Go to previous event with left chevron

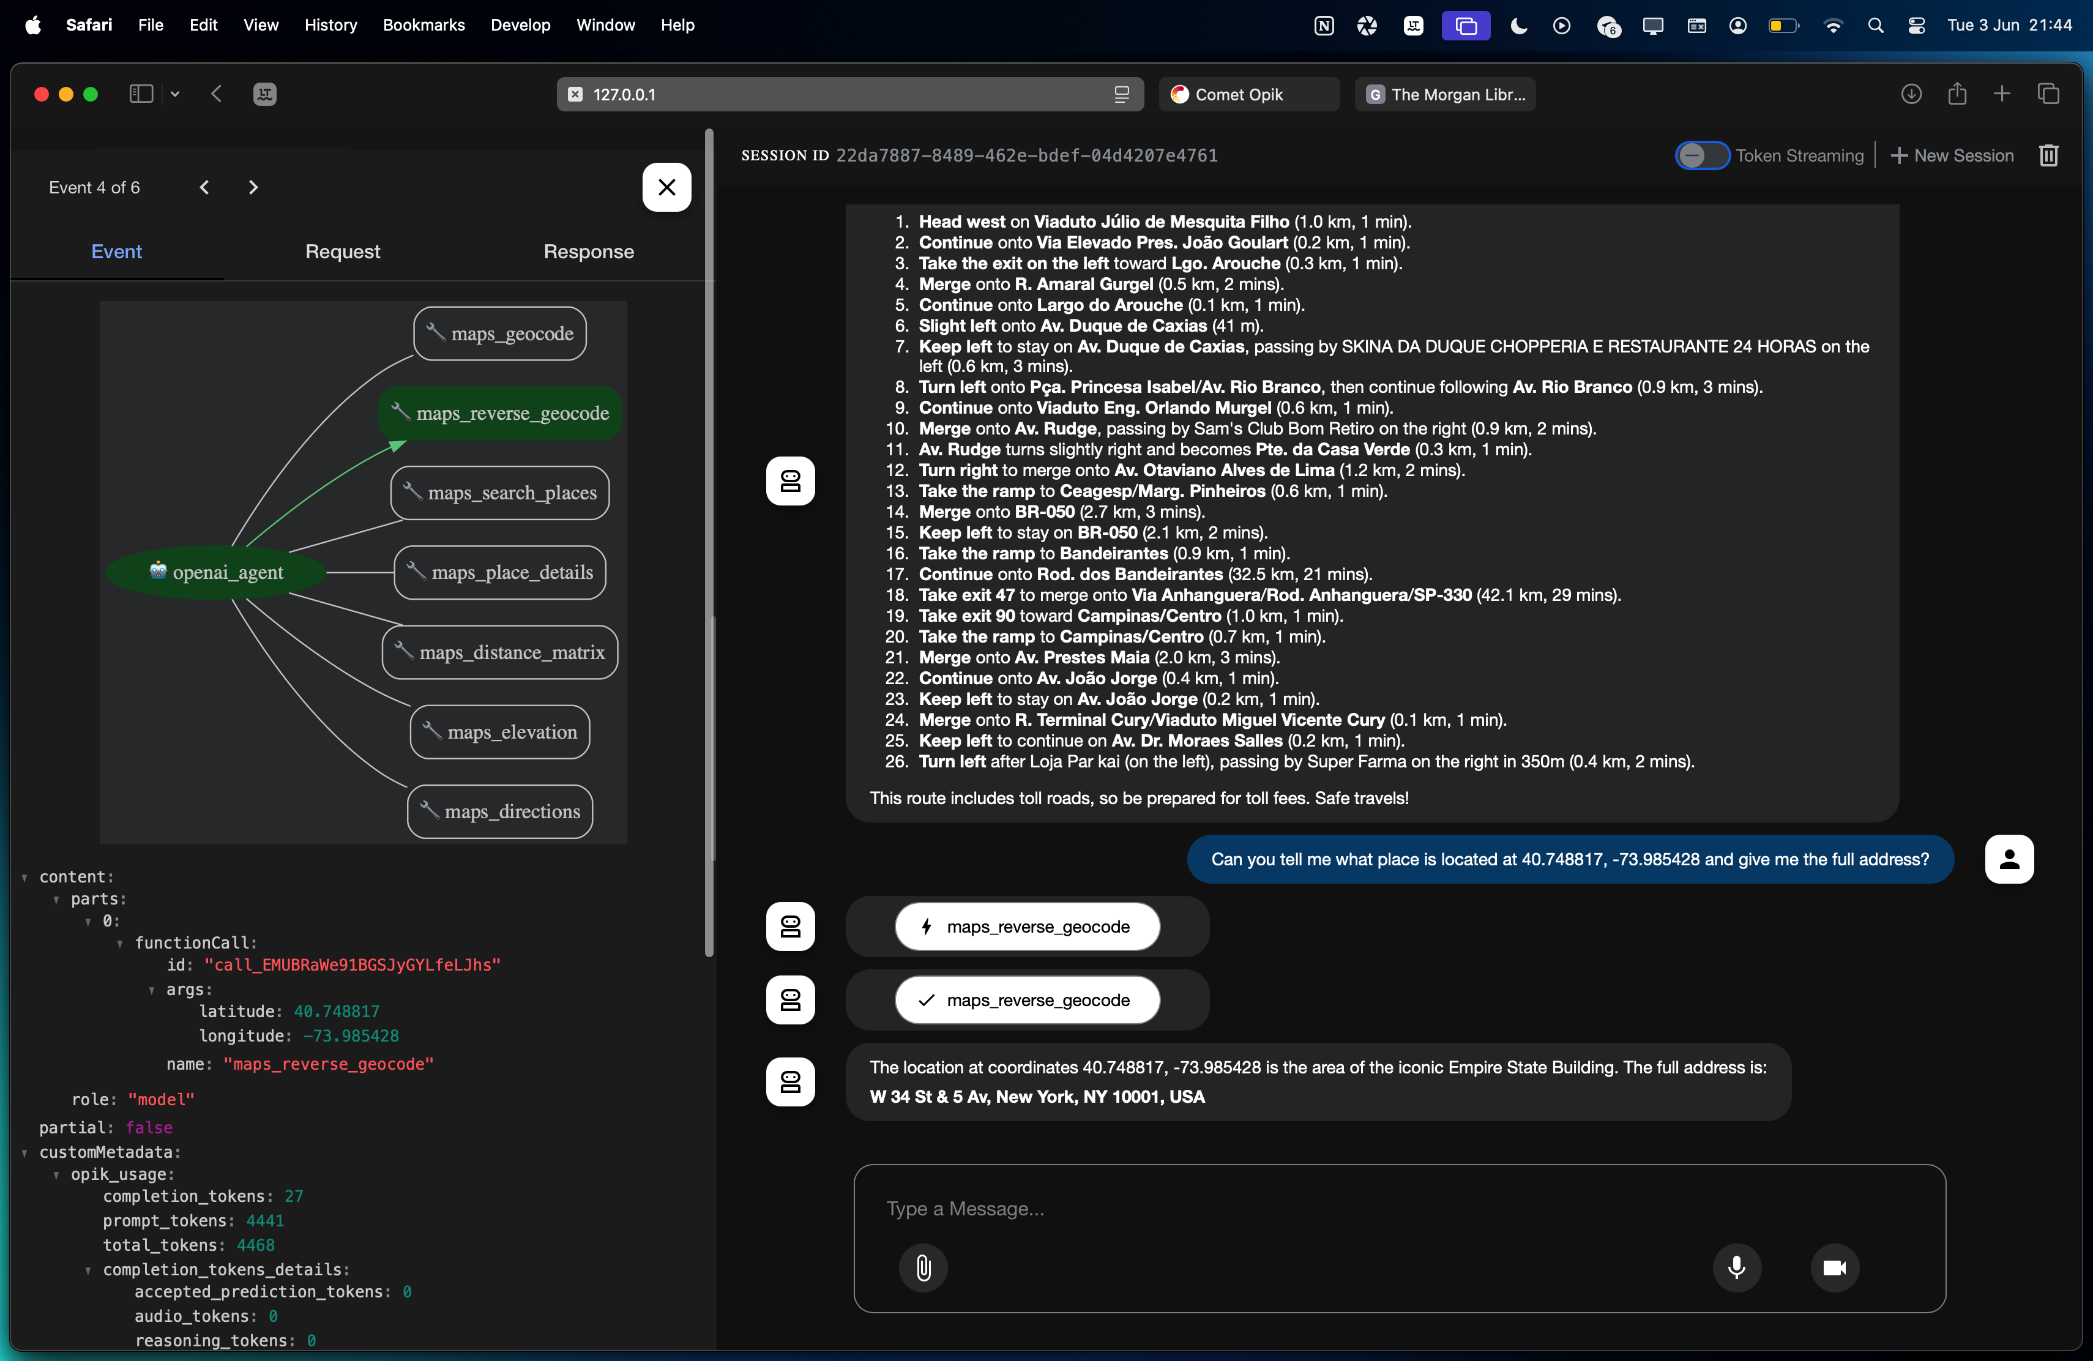[204, 187]
